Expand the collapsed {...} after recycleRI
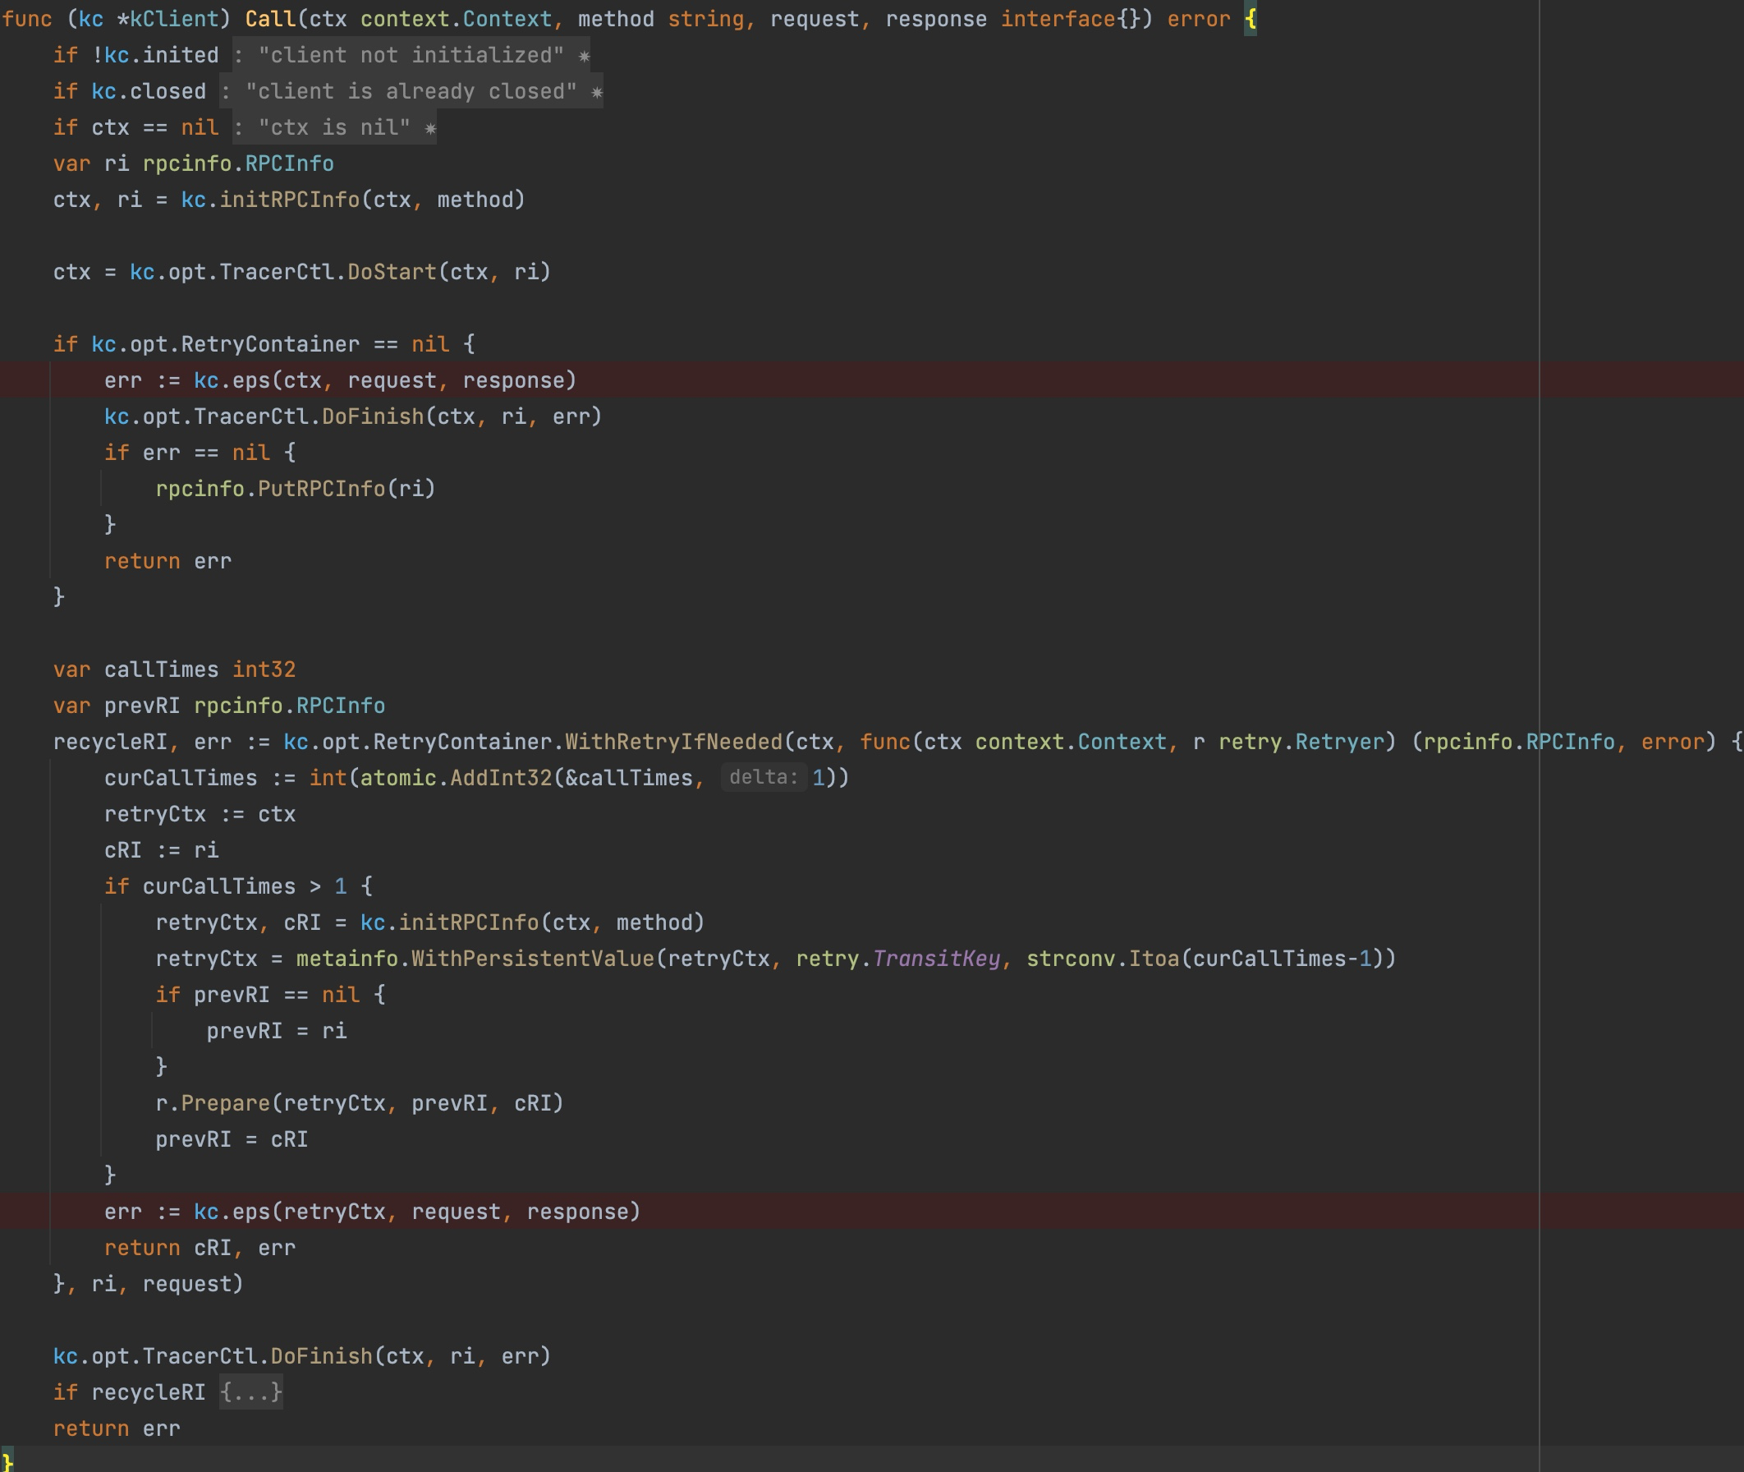 coord(251,1391)
